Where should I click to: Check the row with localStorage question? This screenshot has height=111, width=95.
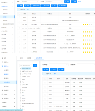tap(20, 36)
